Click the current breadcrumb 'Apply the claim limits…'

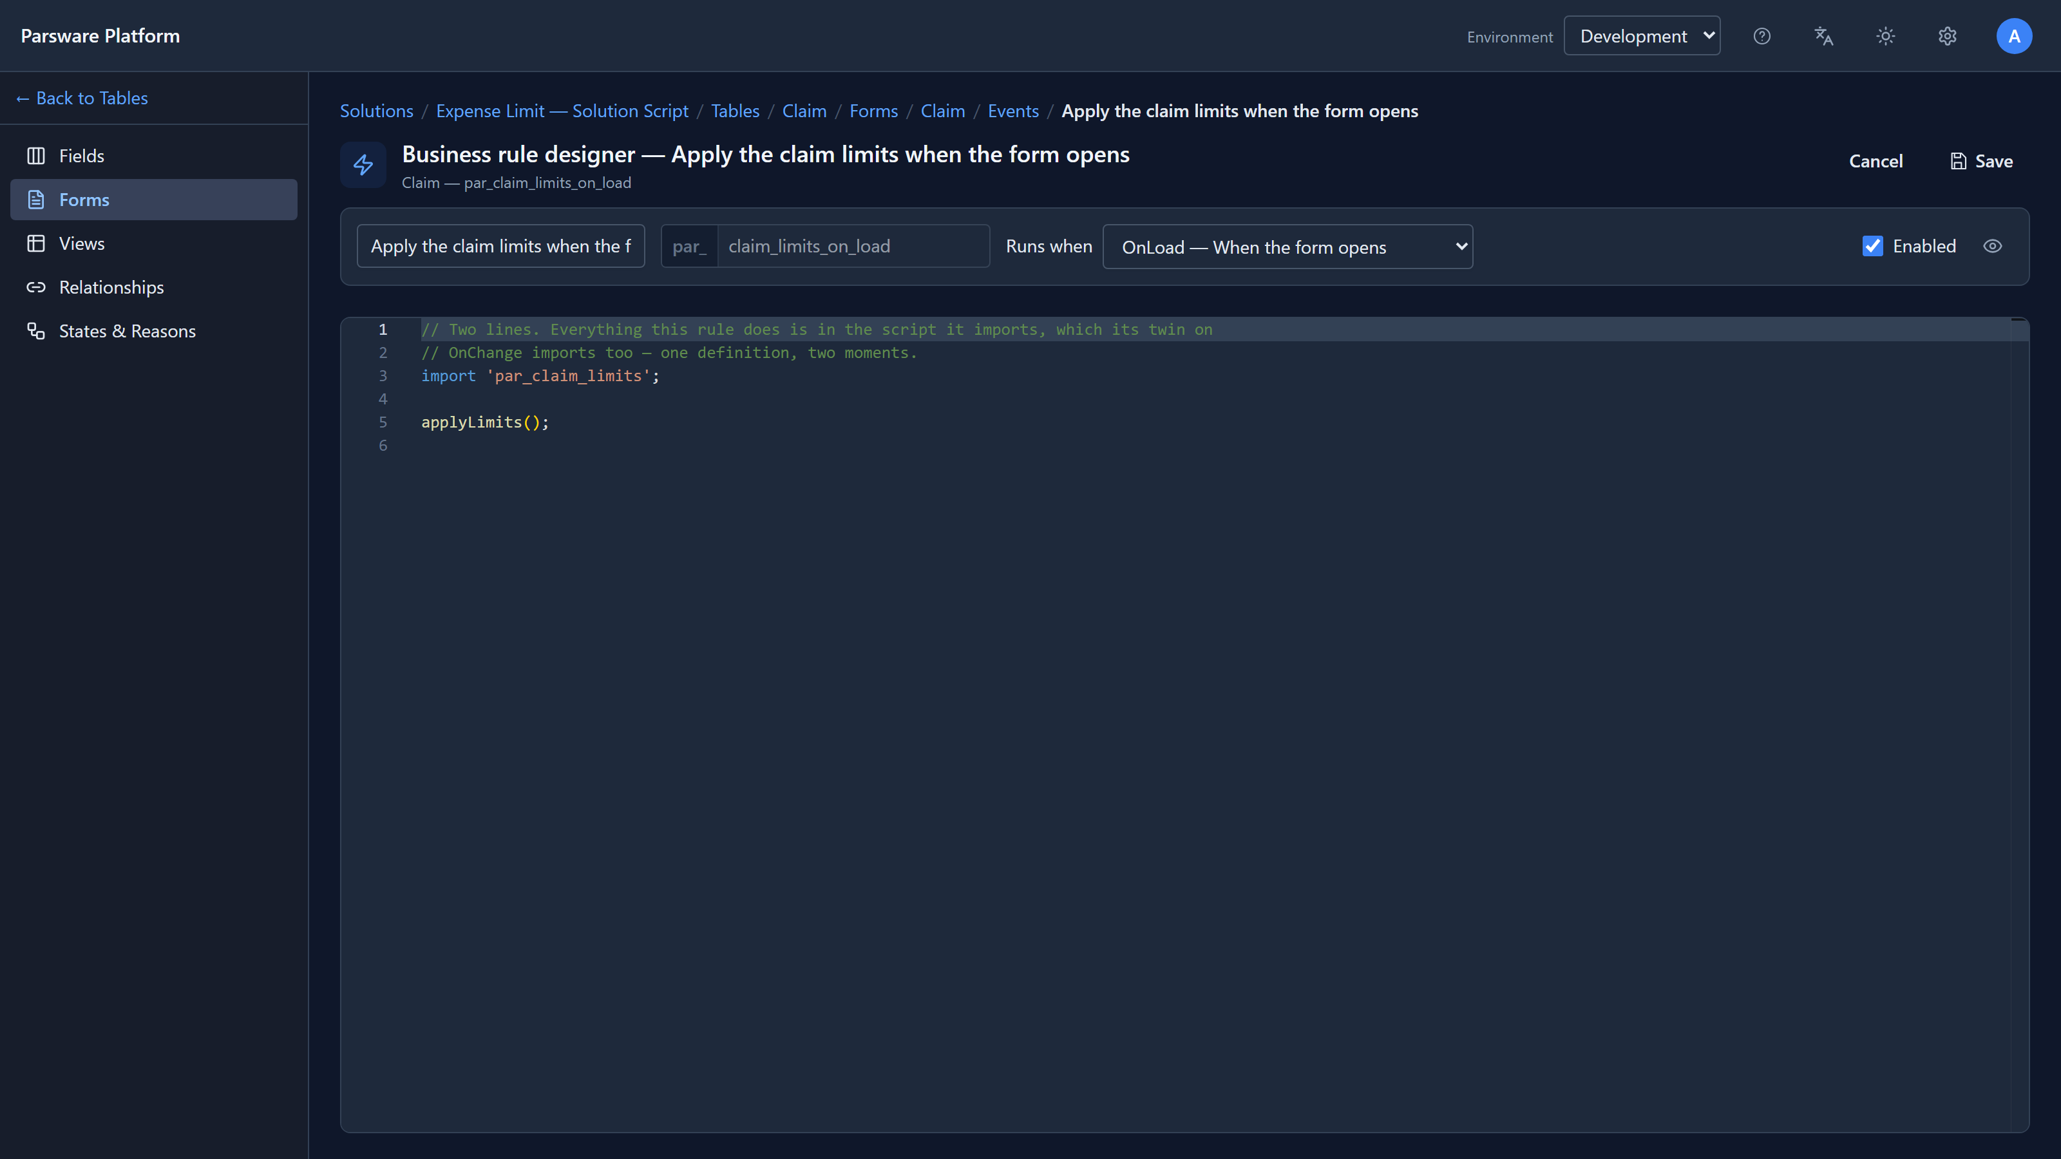pyautogui.click(x=1239, y=111)
